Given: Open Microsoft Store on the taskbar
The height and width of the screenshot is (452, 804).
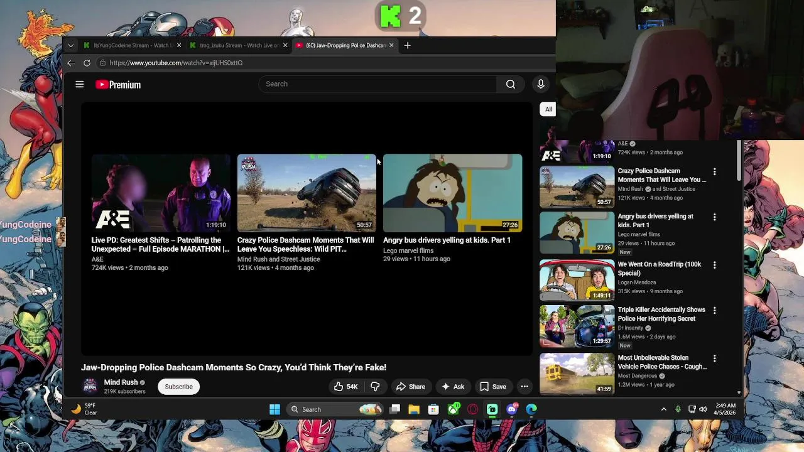Looking at the screenshot, I should pyautogui.click(x=433, y=409).
